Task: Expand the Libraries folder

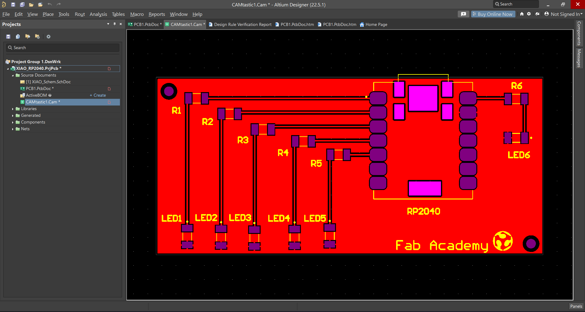Action: coord(13,109)
